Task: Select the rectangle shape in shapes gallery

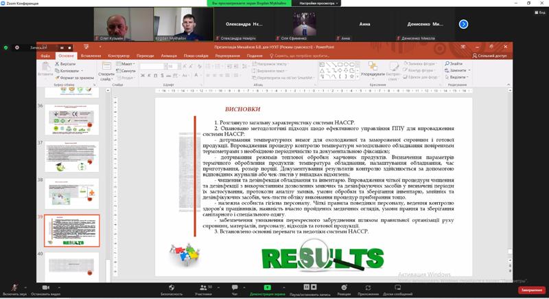Action: [340, 65]
